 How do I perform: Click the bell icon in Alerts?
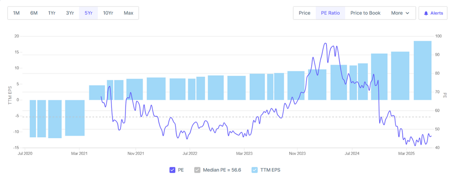click(x=426, y=13)
